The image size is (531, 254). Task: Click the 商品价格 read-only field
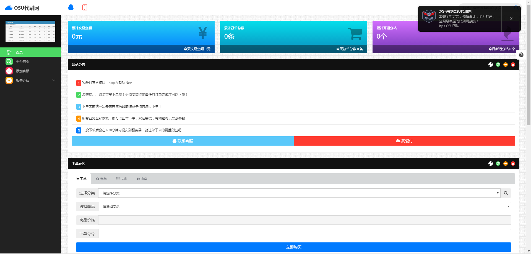304,220
